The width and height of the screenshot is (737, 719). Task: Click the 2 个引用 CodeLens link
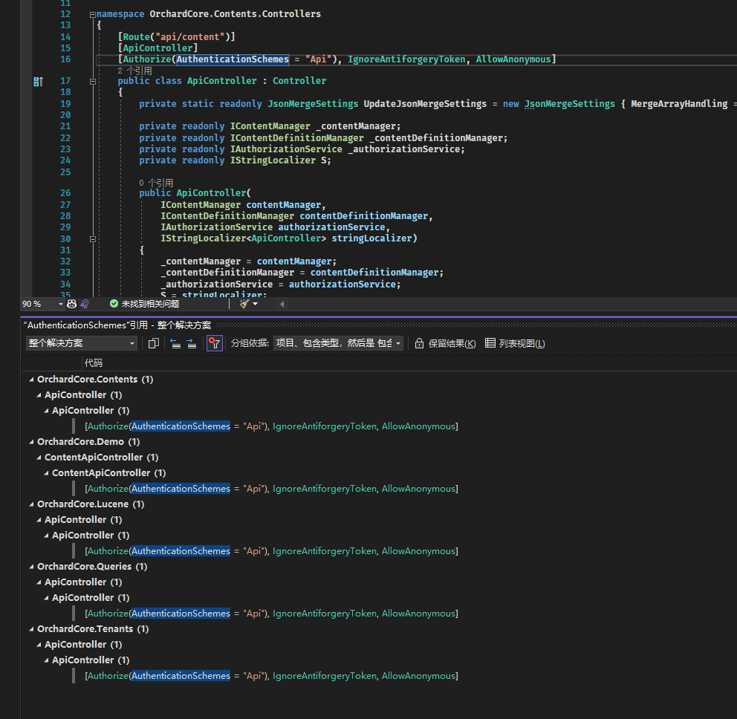tap(135, 71)
